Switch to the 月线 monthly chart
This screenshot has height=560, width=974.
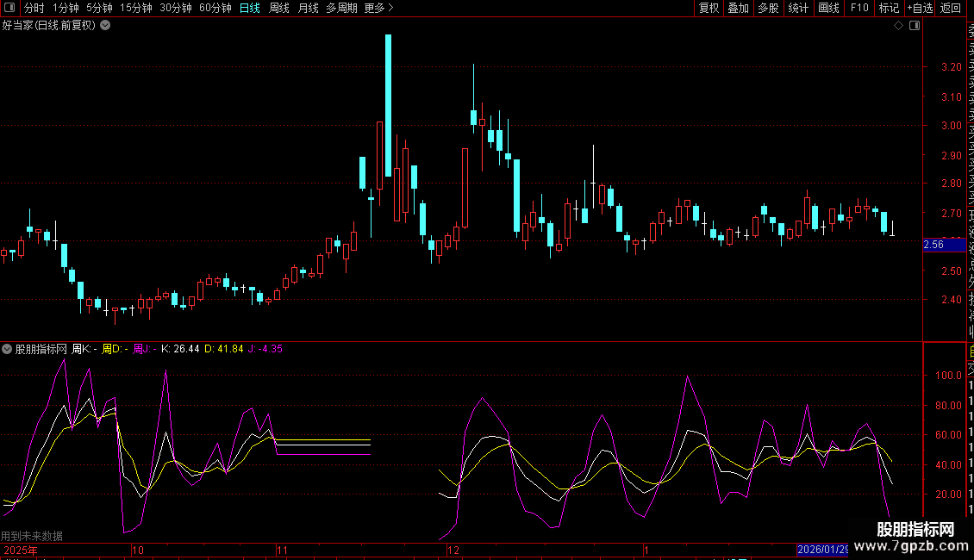[308, 8]
